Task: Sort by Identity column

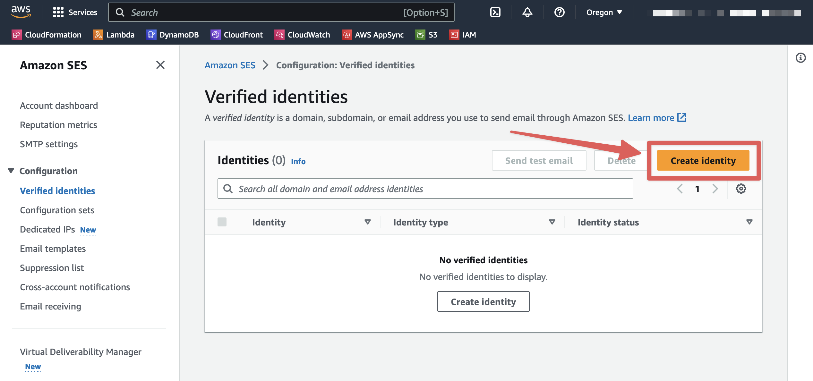Action: [368, 222]
